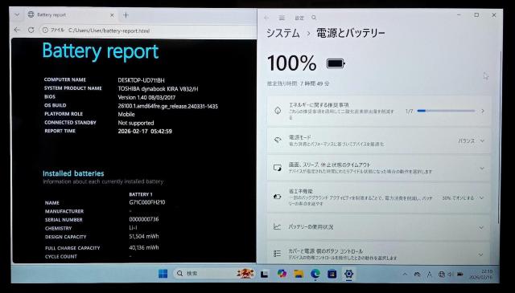Click the leaf icon of energy recommendations
The image size is (515, 293).
click(278, 111)
